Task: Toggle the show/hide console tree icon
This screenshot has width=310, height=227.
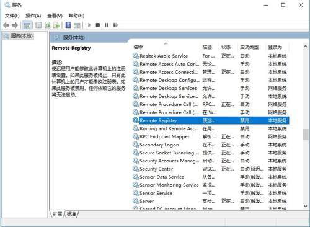Action: 27,25
